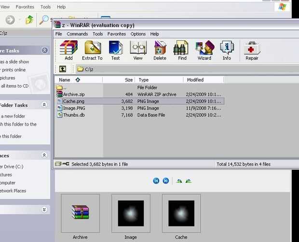Show archive Info

click(227, 51)
